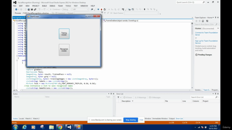Click the Sign up for Team Foundation Service link

206,42
